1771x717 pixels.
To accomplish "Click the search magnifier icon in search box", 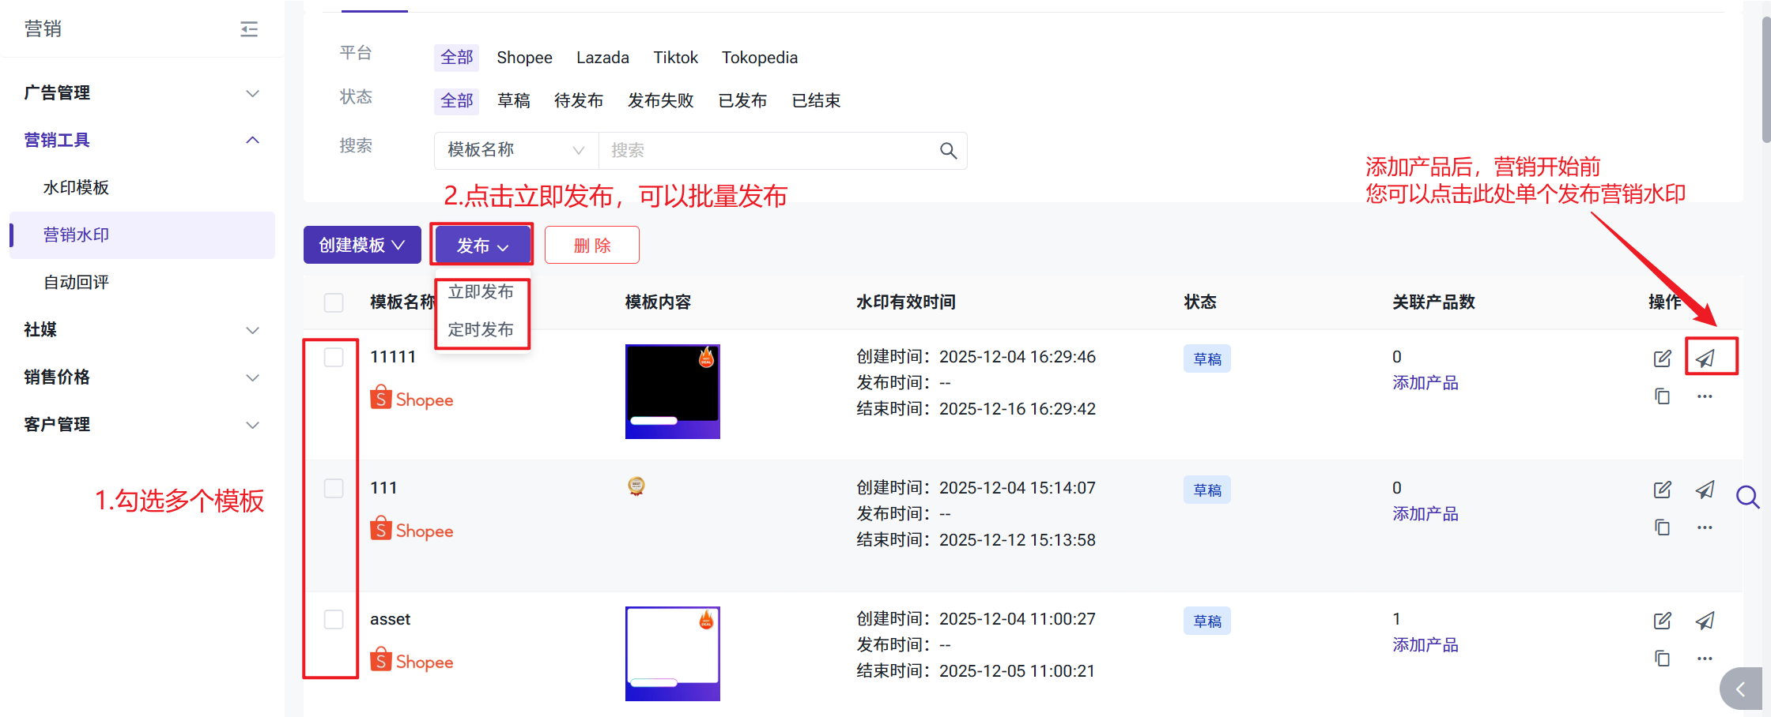I will pyautogui.click(x=948, y=151).
